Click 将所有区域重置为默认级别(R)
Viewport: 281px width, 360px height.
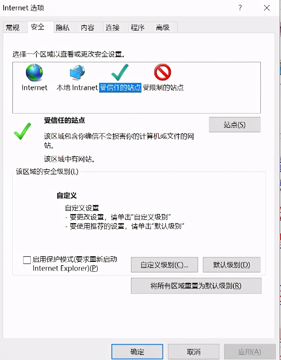click(196, 286)
